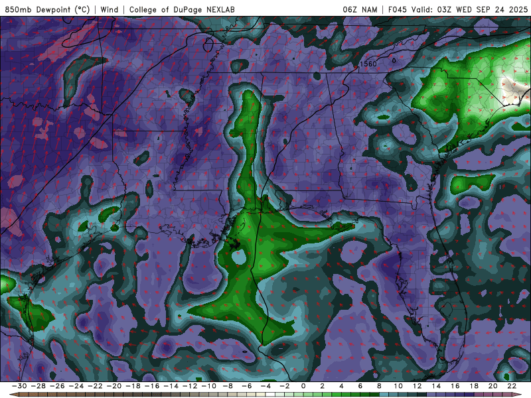Click the '22' value on the color scale

[x=512, y=386]
